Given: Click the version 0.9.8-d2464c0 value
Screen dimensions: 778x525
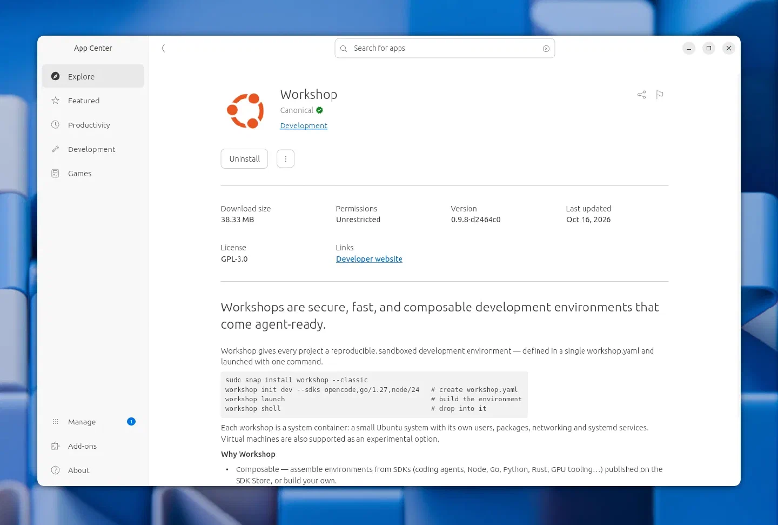Looking at the screenshot, I should click(475, 220).
